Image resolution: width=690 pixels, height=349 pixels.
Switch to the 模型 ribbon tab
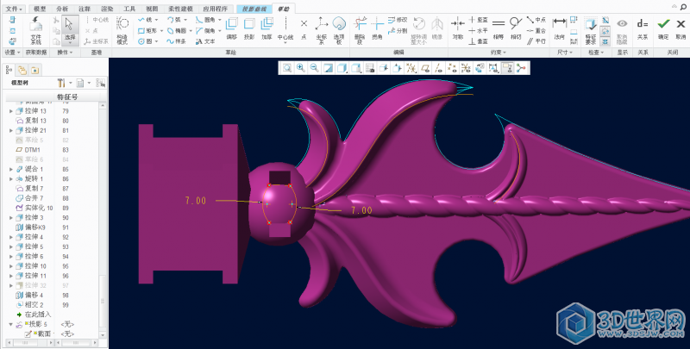[x=40, y=7]
